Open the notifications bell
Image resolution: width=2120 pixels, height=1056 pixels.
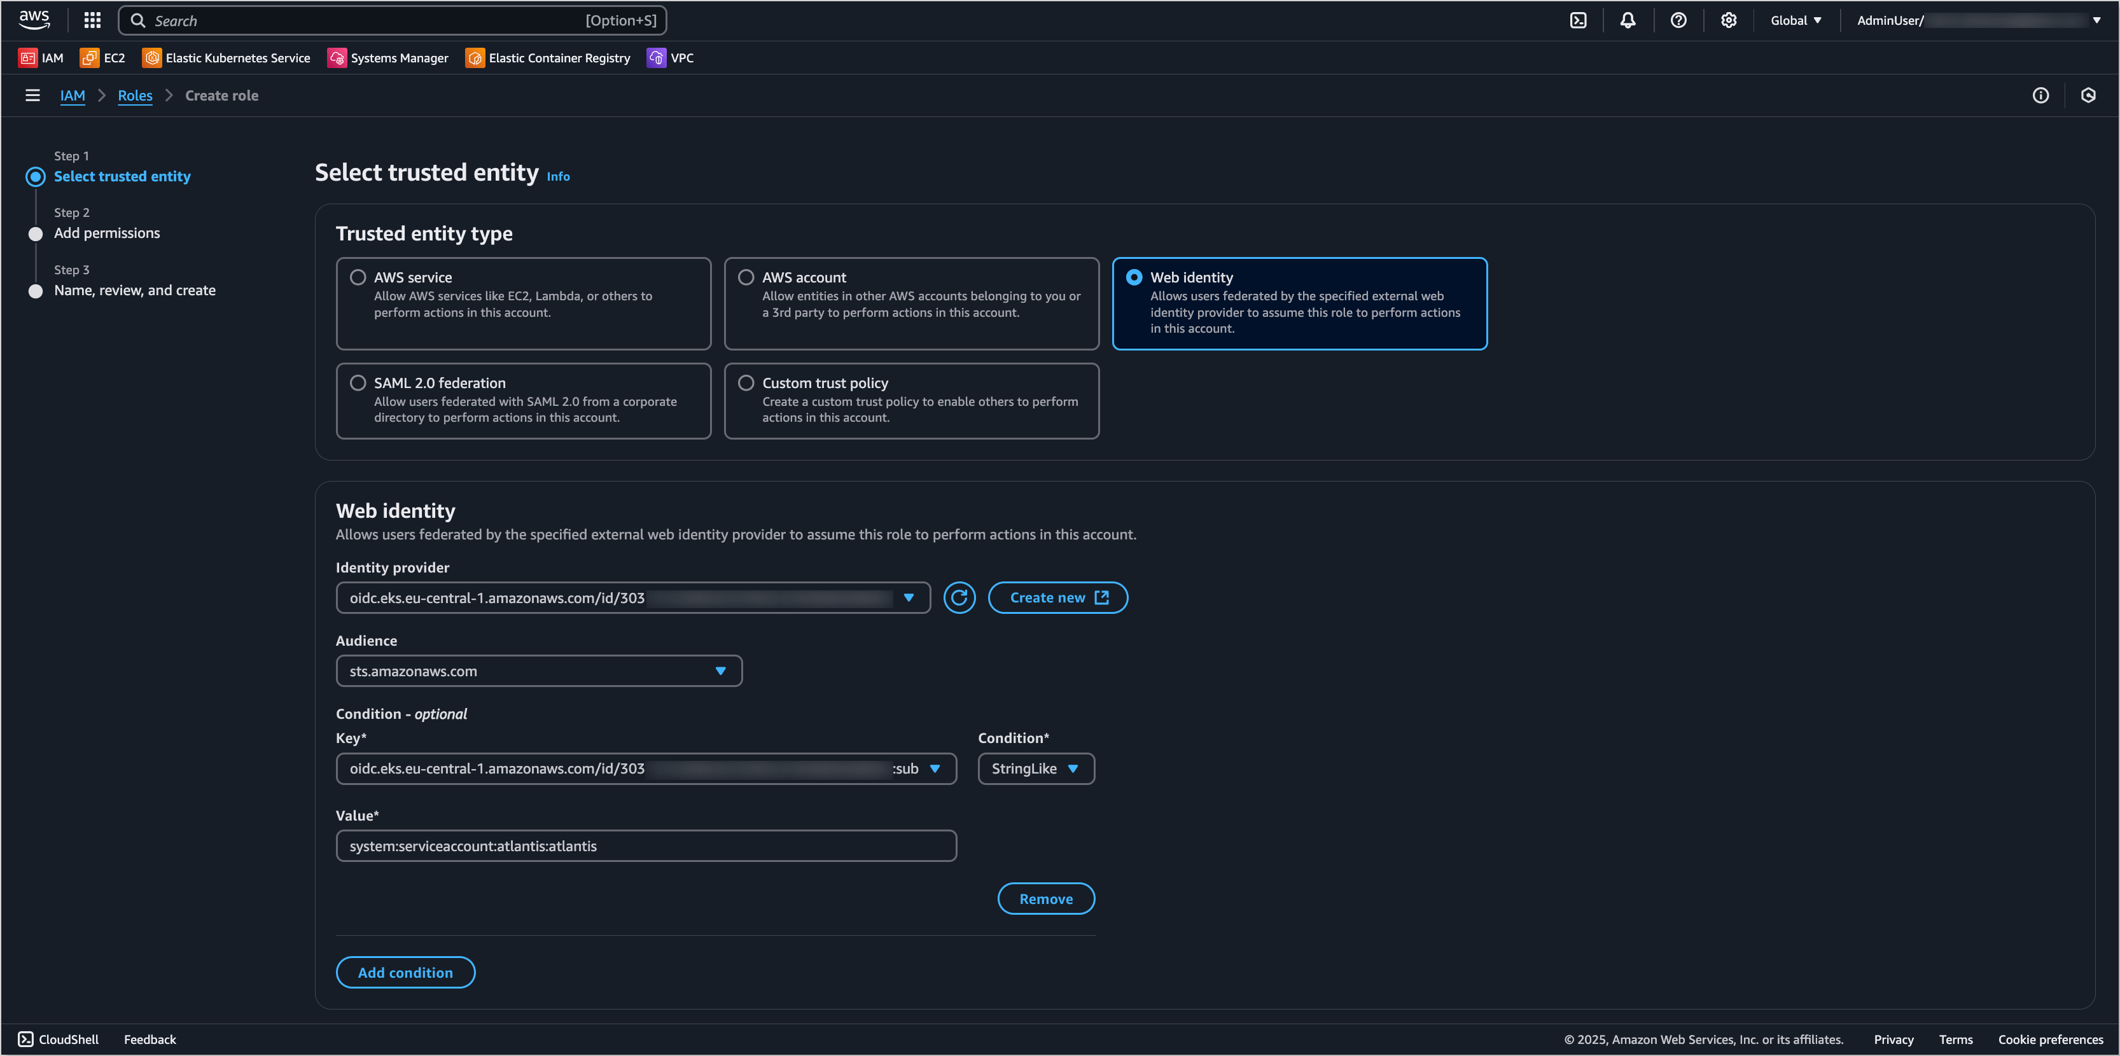point(1627,20)
